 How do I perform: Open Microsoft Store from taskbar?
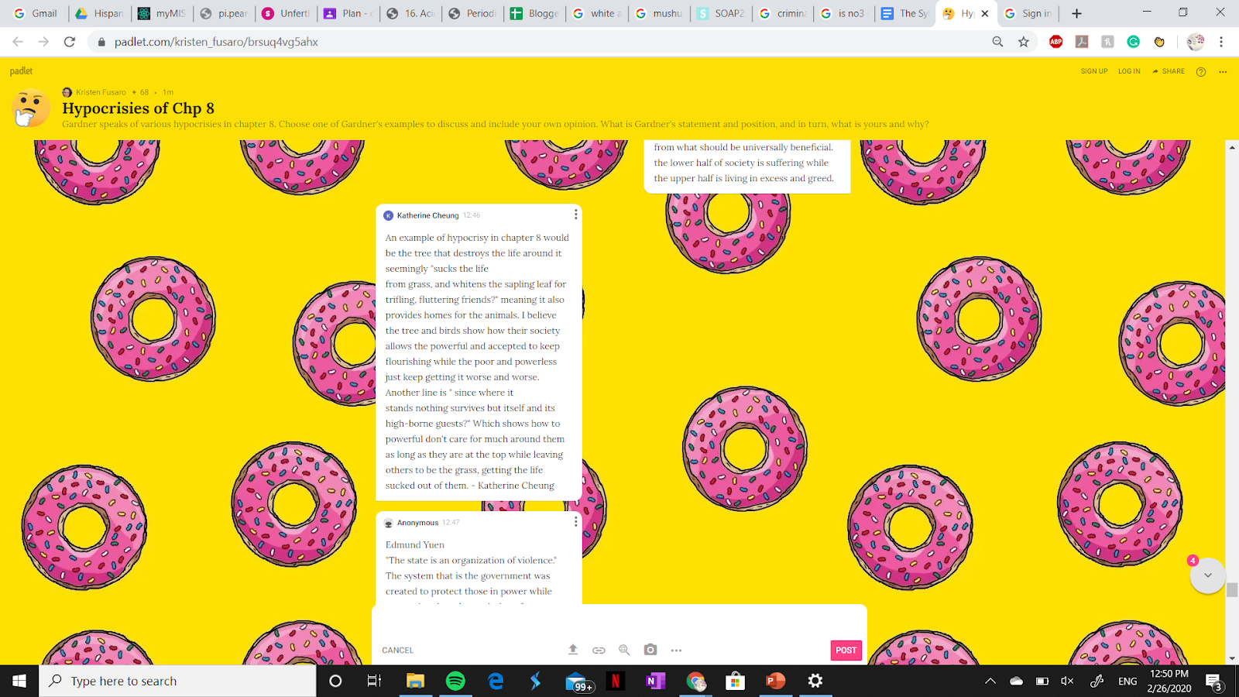click(x=735, y=681)
